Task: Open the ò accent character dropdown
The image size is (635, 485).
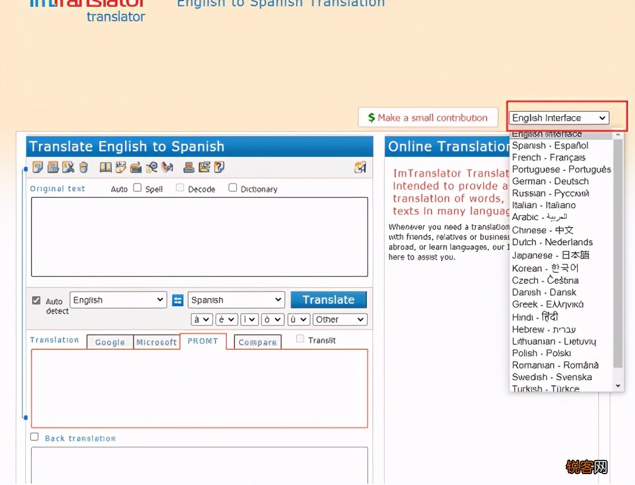Action: 273,319
